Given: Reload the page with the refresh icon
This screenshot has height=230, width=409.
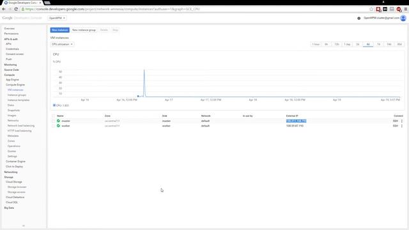Looking at the screenshot, I should click(x=16, y=9).
